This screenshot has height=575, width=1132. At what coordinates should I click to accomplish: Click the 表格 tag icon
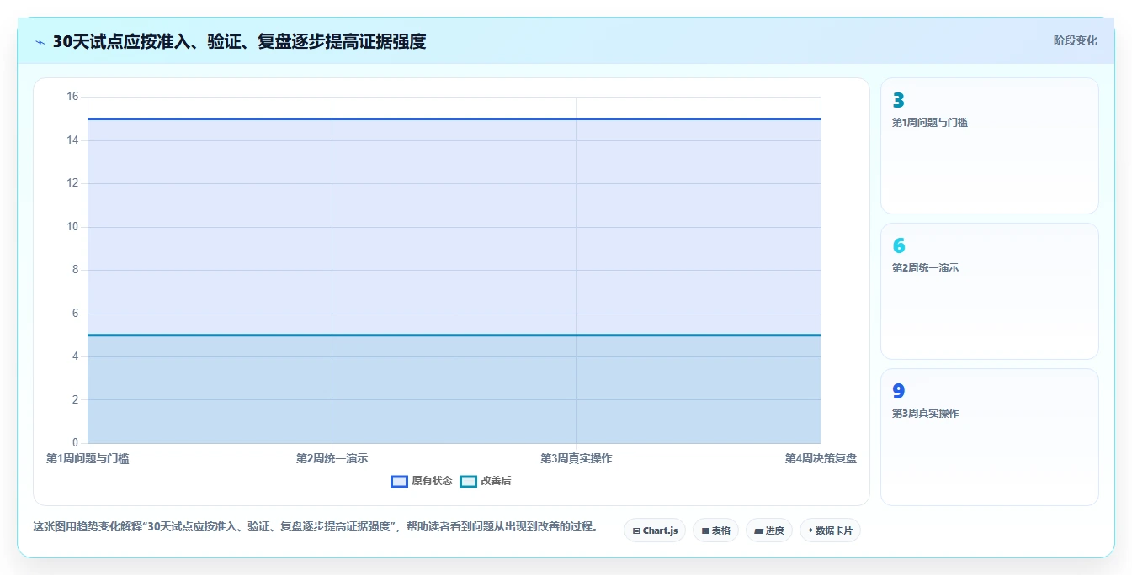click(705, 530)
